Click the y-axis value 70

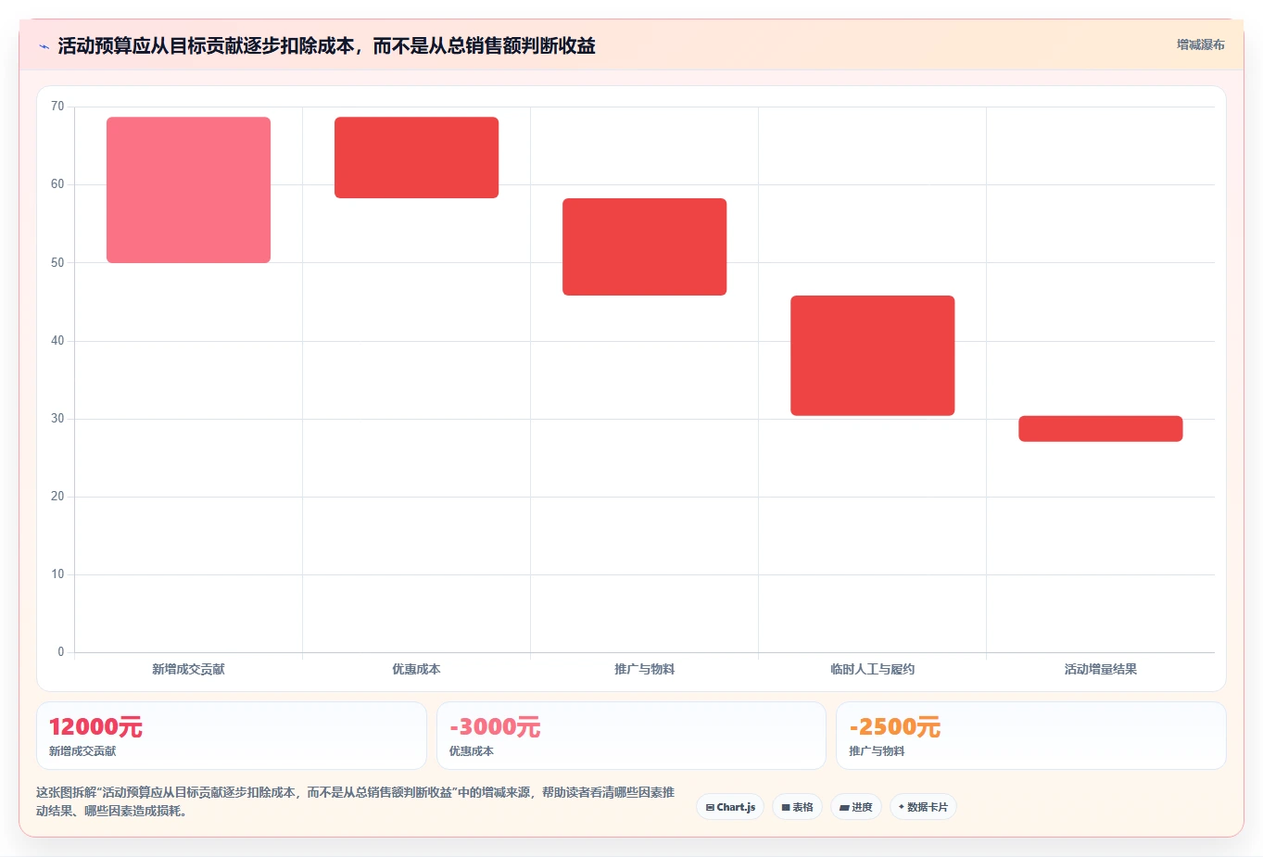57,107
